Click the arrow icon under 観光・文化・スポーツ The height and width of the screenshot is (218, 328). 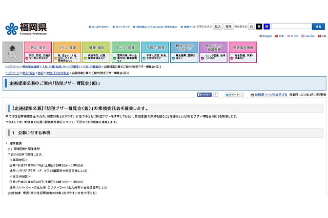coord(173,58)
